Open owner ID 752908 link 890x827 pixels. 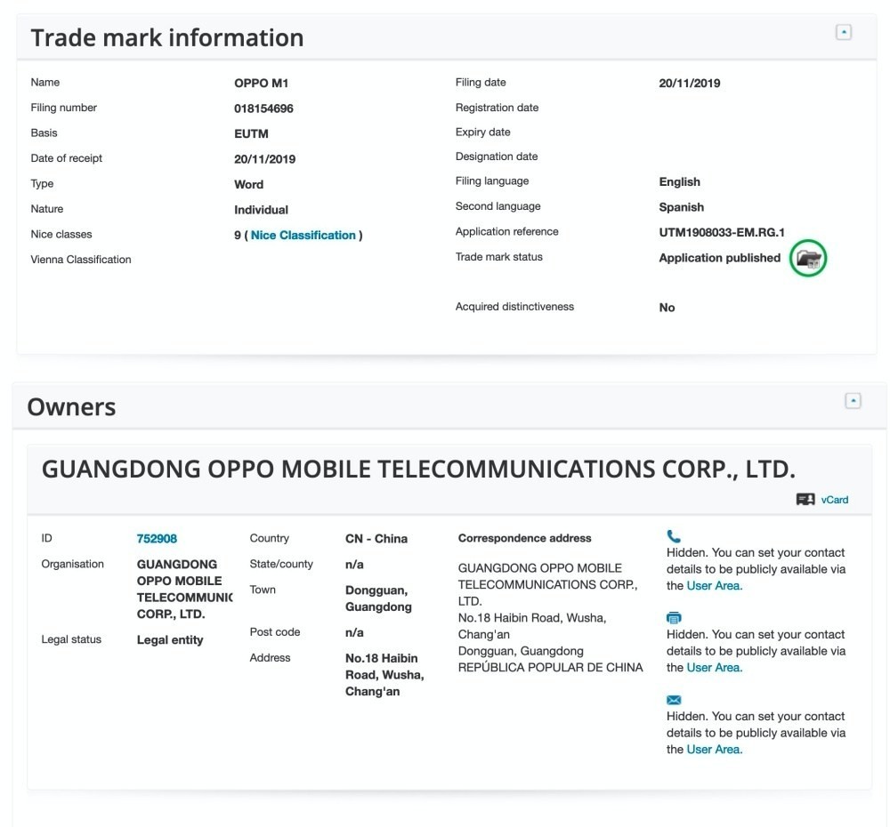(x=157, y=539)
